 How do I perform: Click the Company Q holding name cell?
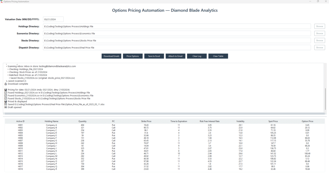coord(51,166)
